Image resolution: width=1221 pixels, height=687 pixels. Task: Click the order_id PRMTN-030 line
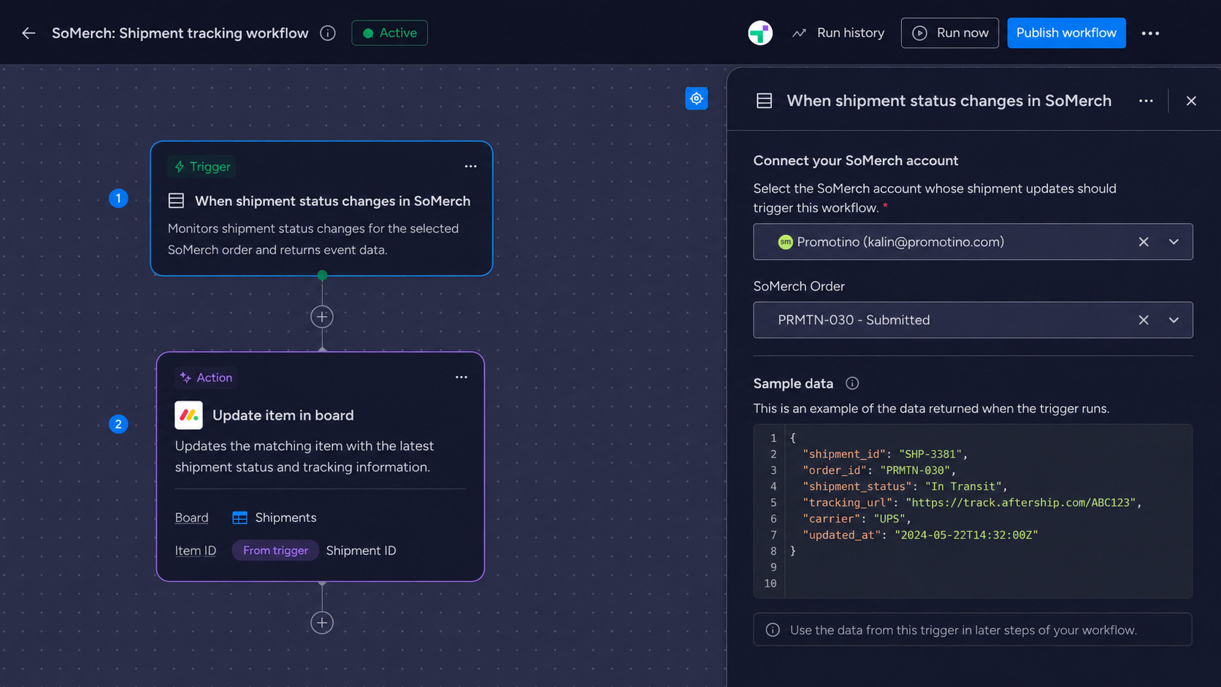879,470
